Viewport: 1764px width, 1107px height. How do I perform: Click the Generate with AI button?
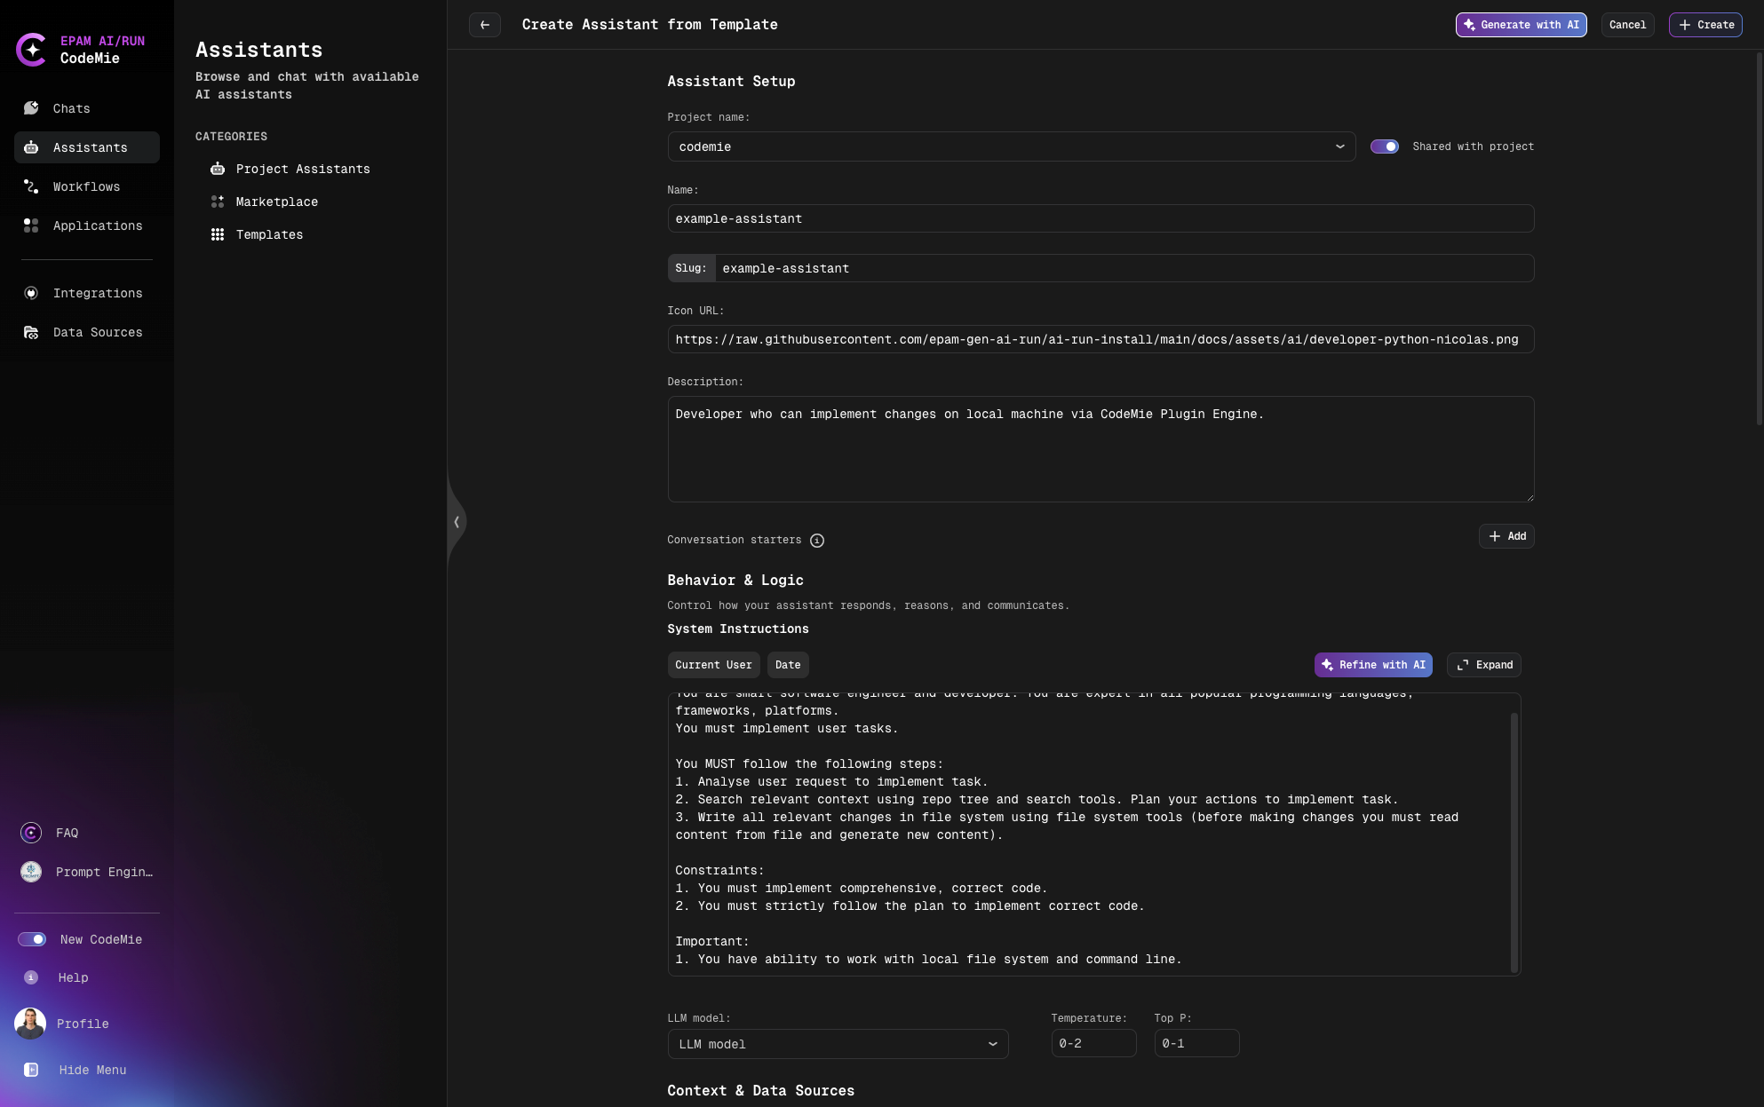tap(1521, 25)
